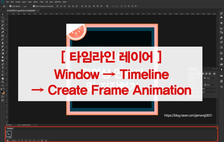Select the Blur tool
The height and width of the screenshot is (142, 224).
(x=3, y=57)
